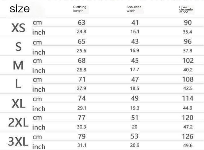Viewport: 204px width, 150px height.
Task: Click the XS clothing length value 63
Action: [82, 23]
